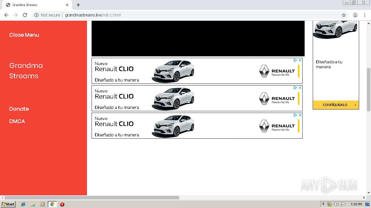Close the side menu
This screenshot has width=371, height=208.
click(x=24, y=35)
